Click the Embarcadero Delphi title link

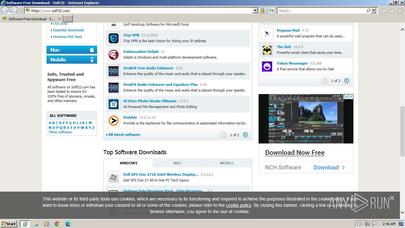point(141,52)
